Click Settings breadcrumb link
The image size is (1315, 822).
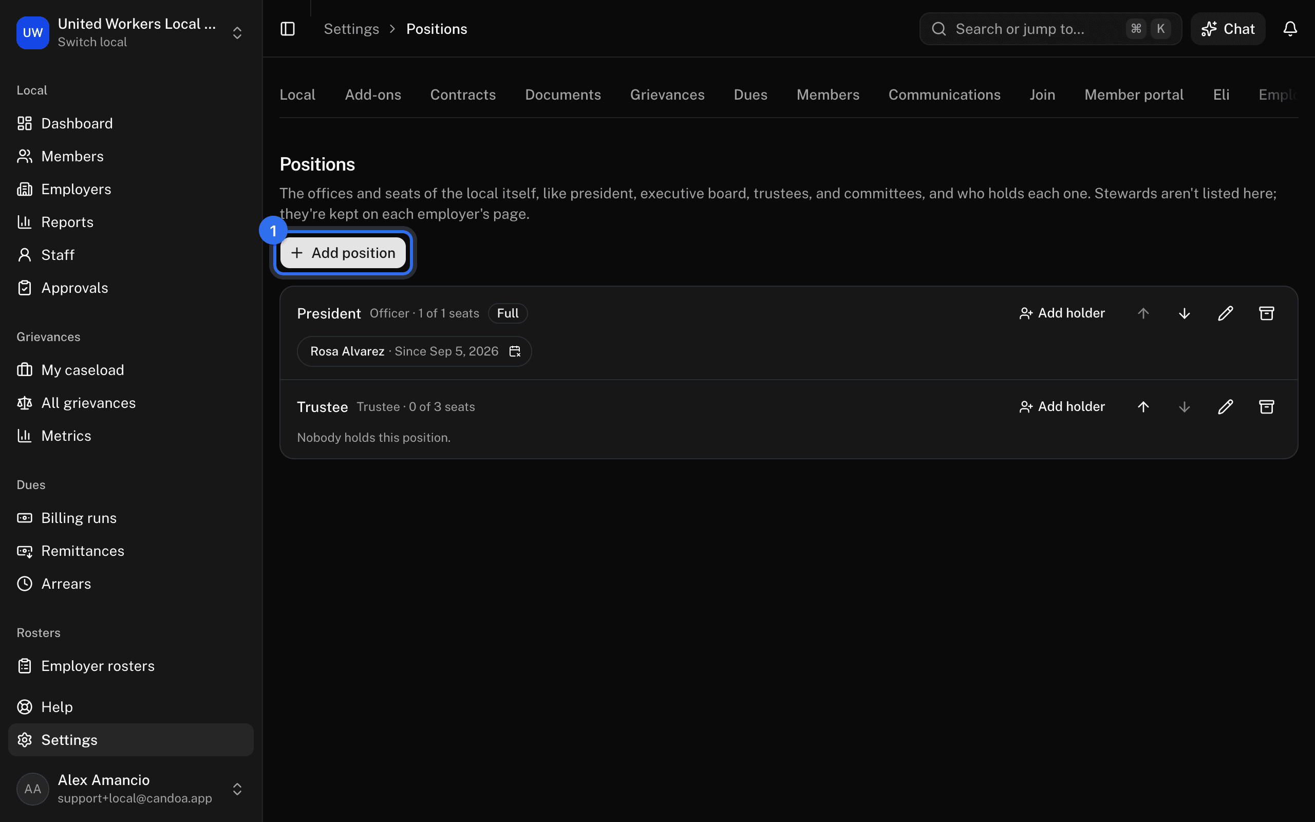coord(351,29)
